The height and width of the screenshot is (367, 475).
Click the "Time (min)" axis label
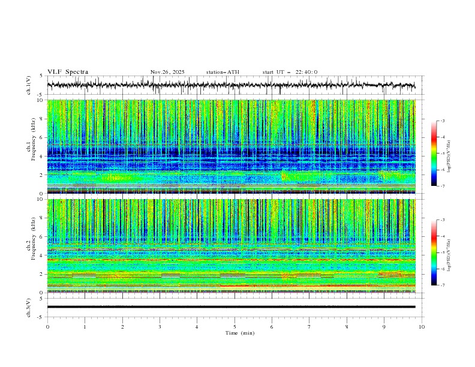tap(240, 333)
